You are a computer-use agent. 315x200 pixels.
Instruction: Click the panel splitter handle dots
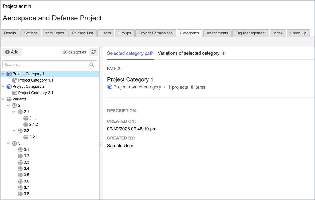[101, 144]
